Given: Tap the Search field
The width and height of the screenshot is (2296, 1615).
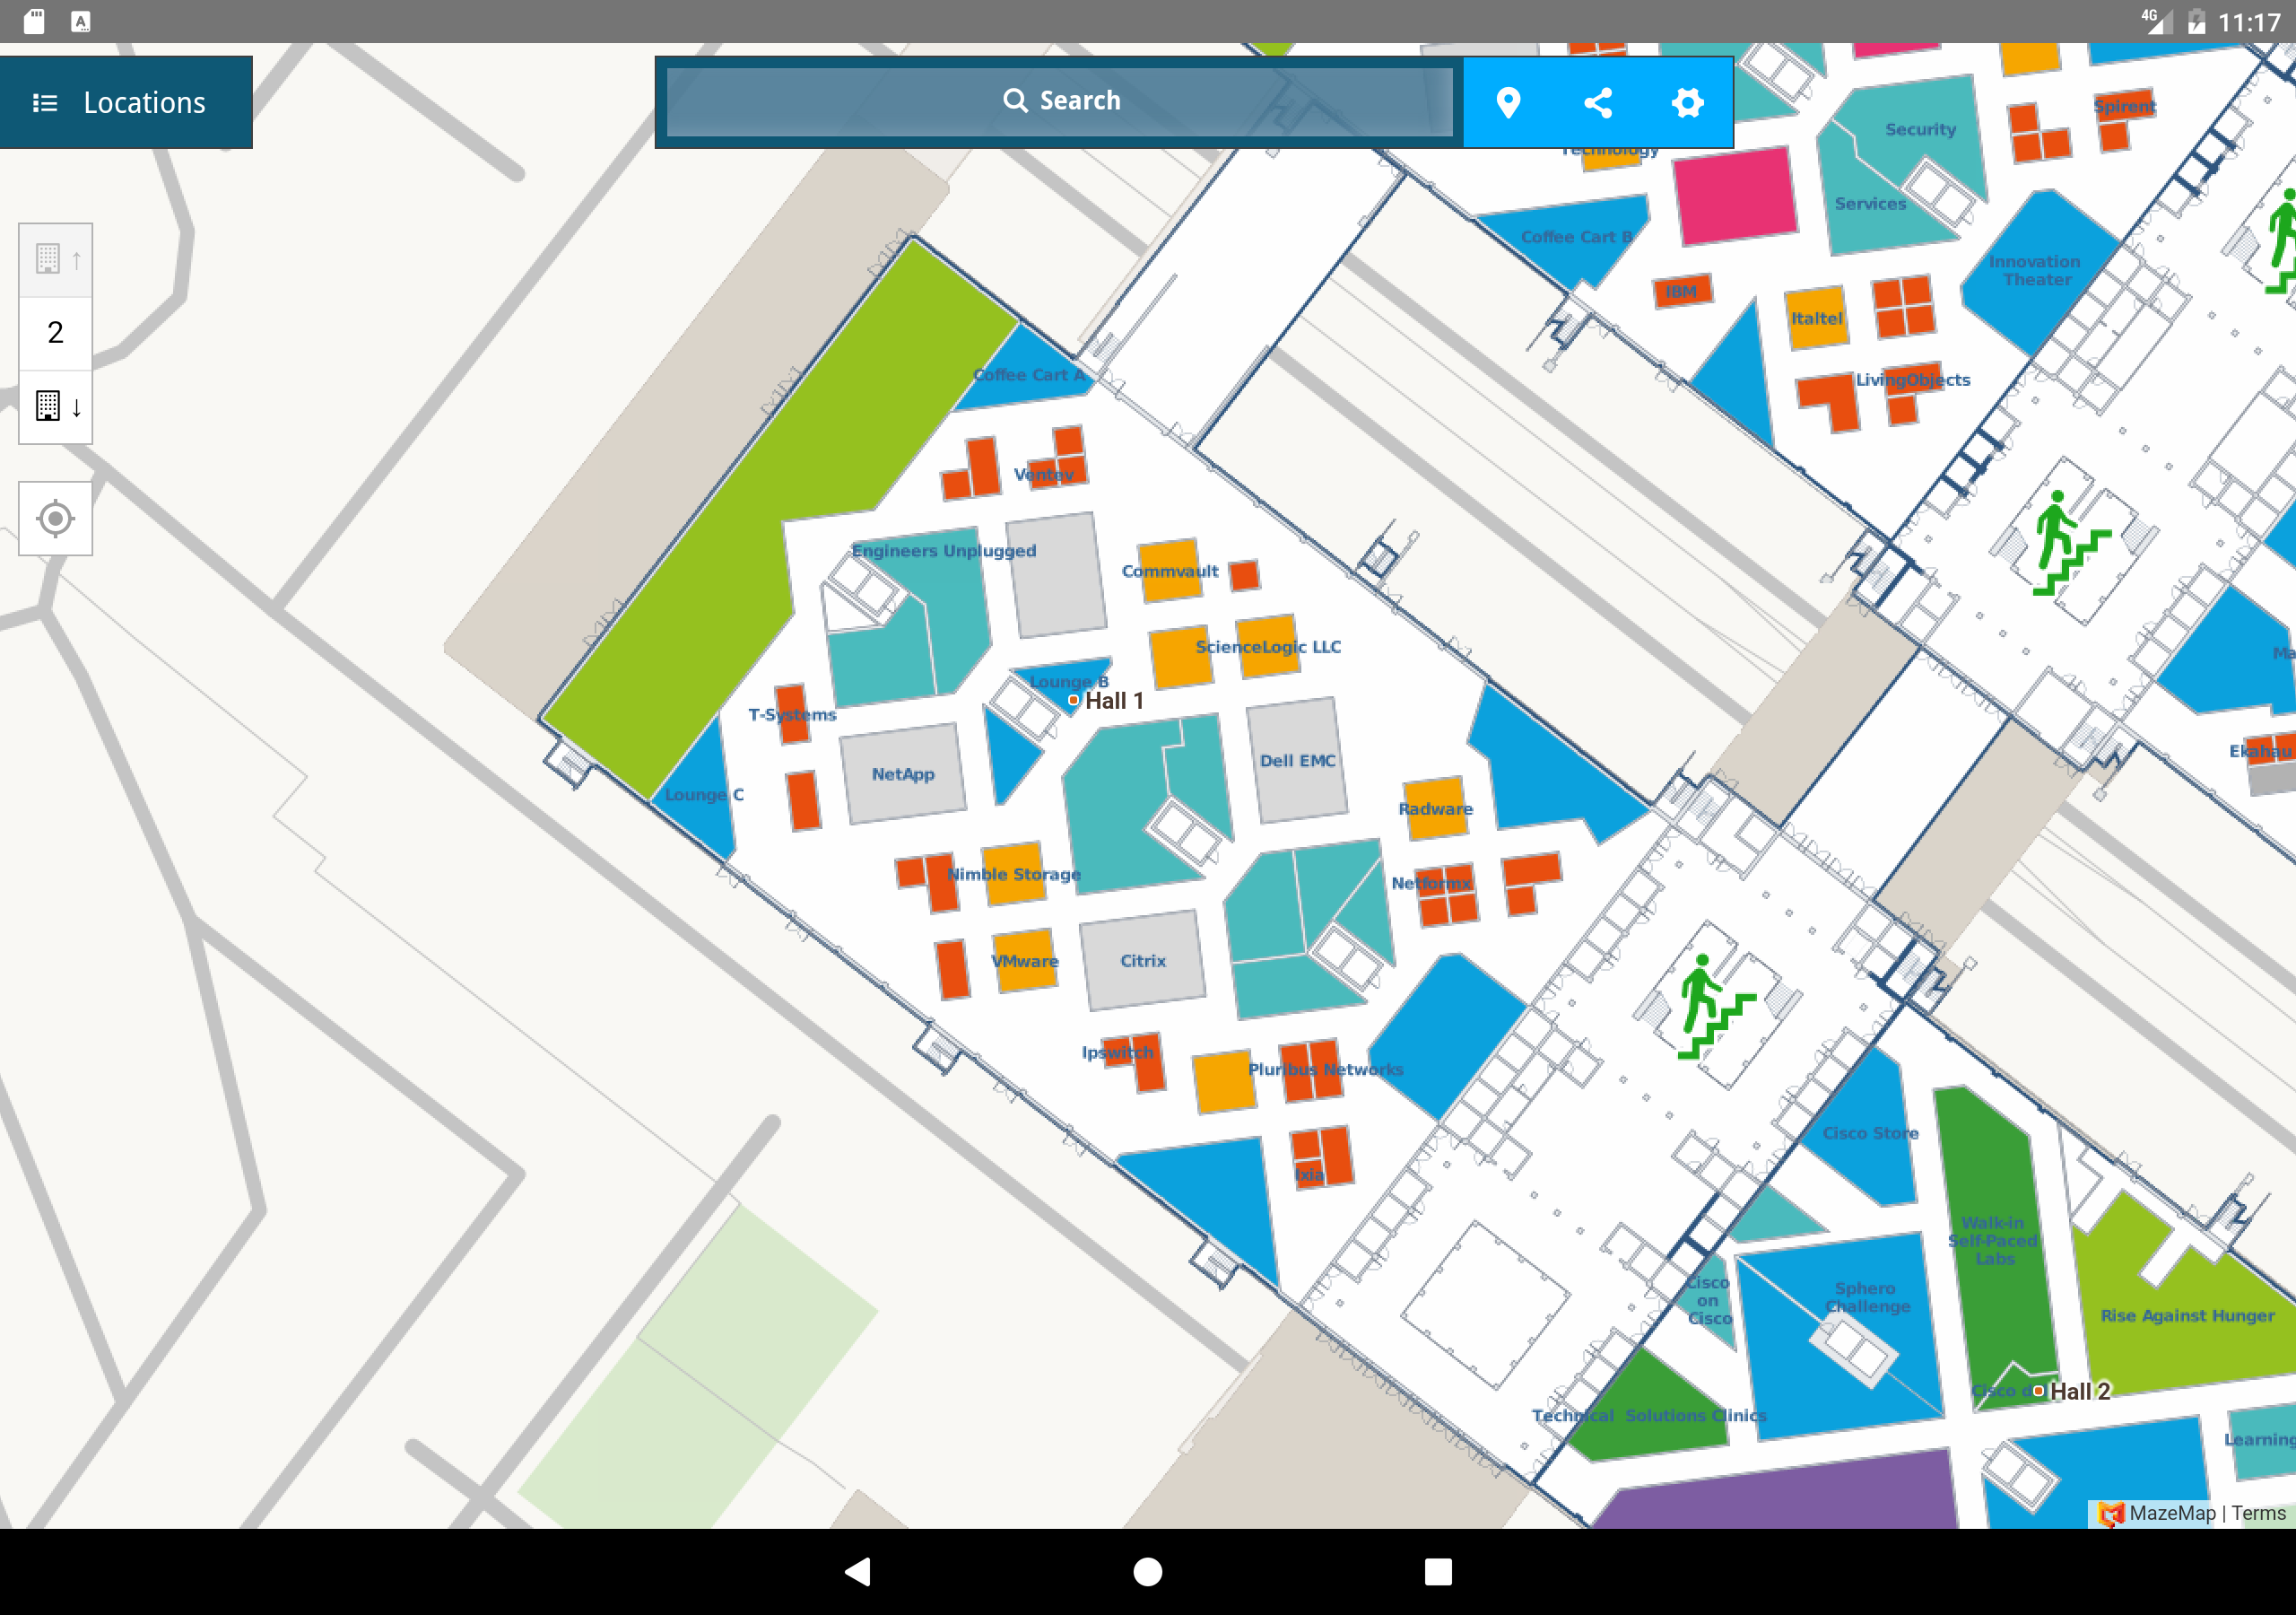Looking at the screenshot, I should [x=1059, y=101].
